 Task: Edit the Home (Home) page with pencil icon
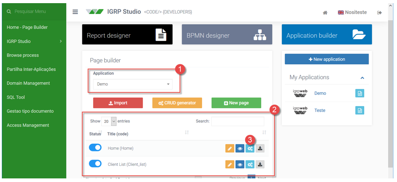pos(230,149)
